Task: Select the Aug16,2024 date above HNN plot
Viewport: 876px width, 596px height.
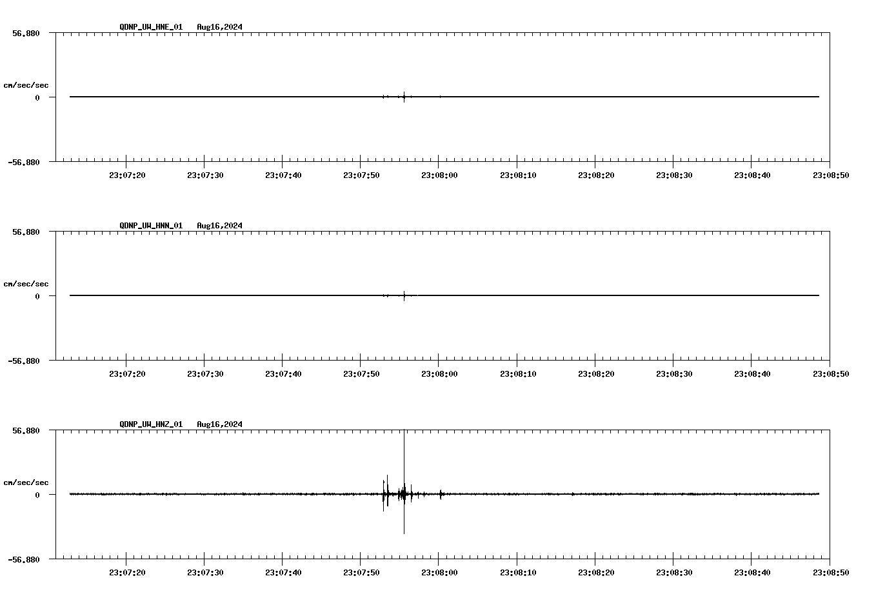Action: tap(220, 226)
